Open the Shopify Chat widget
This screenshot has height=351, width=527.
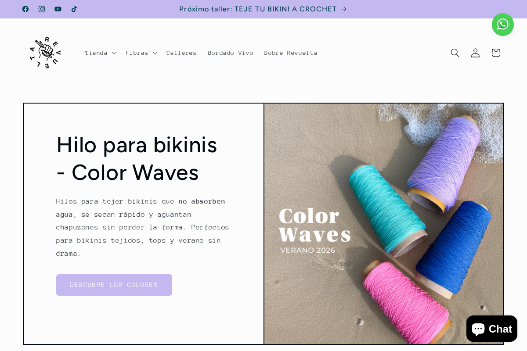point(492,329)
